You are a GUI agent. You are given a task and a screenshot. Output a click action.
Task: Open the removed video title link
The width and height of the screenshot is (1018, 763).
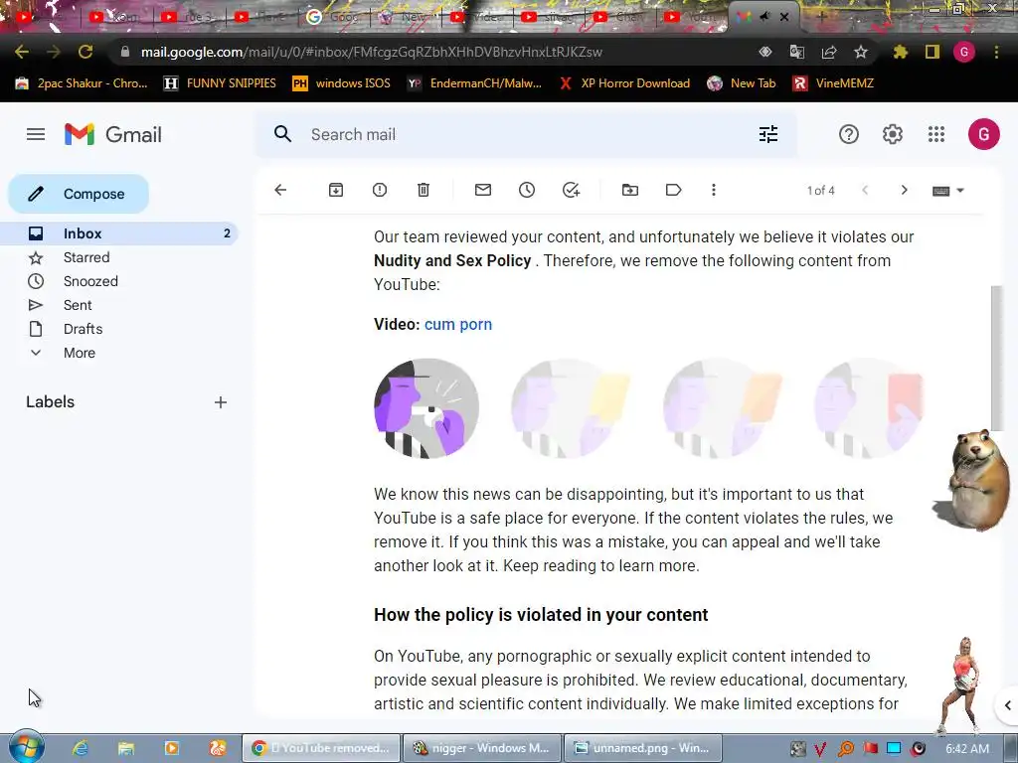pyautogui.click(x=457, y=325)
